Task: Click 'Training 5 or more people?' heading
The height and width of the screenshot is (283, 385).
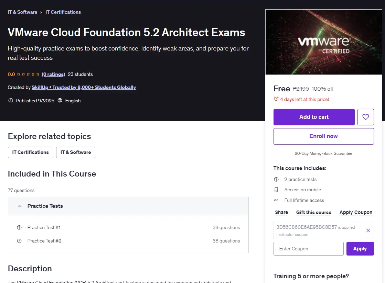Action: click(x=311, y=276)
